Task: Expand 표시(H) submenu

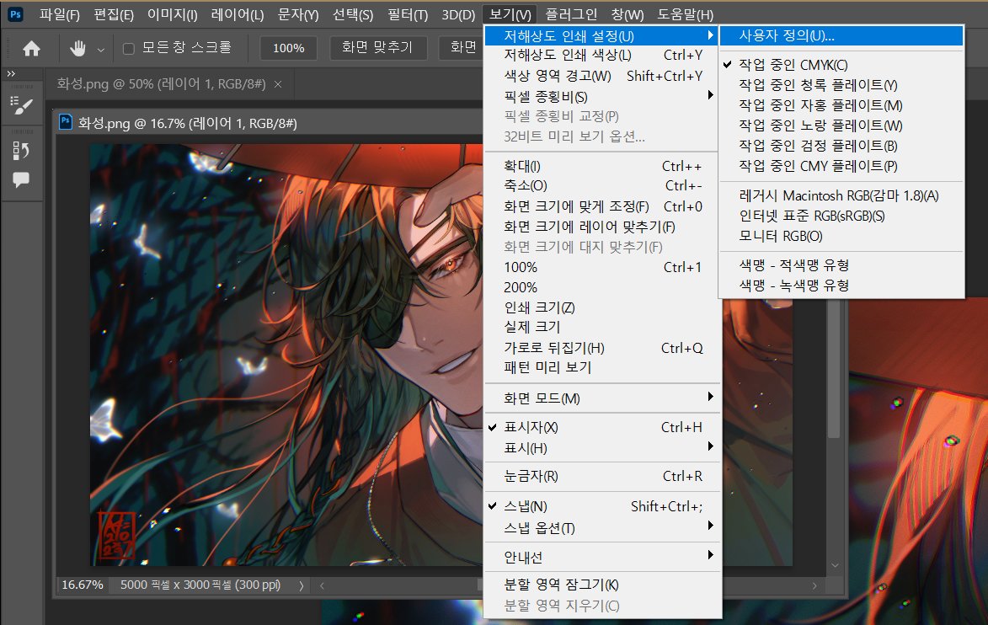Action: [x=601, y=447]
